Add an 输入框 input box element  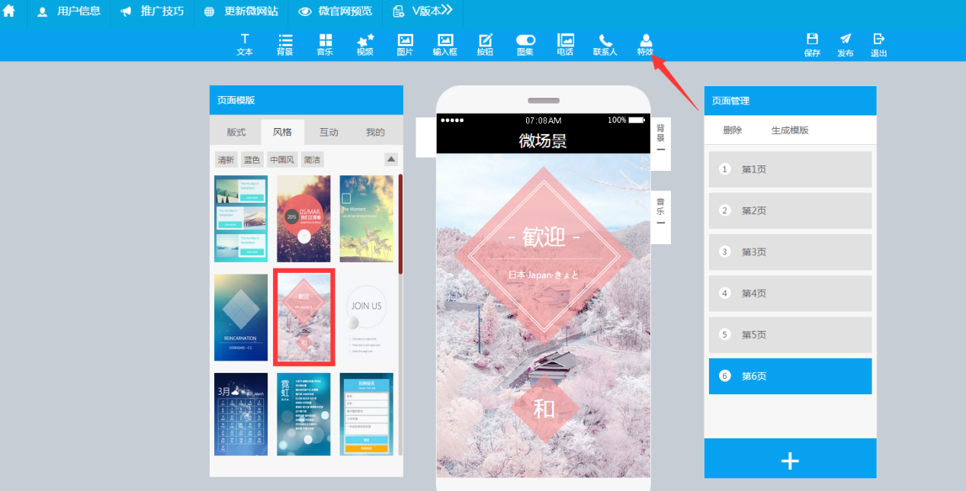tap(444, 44)
